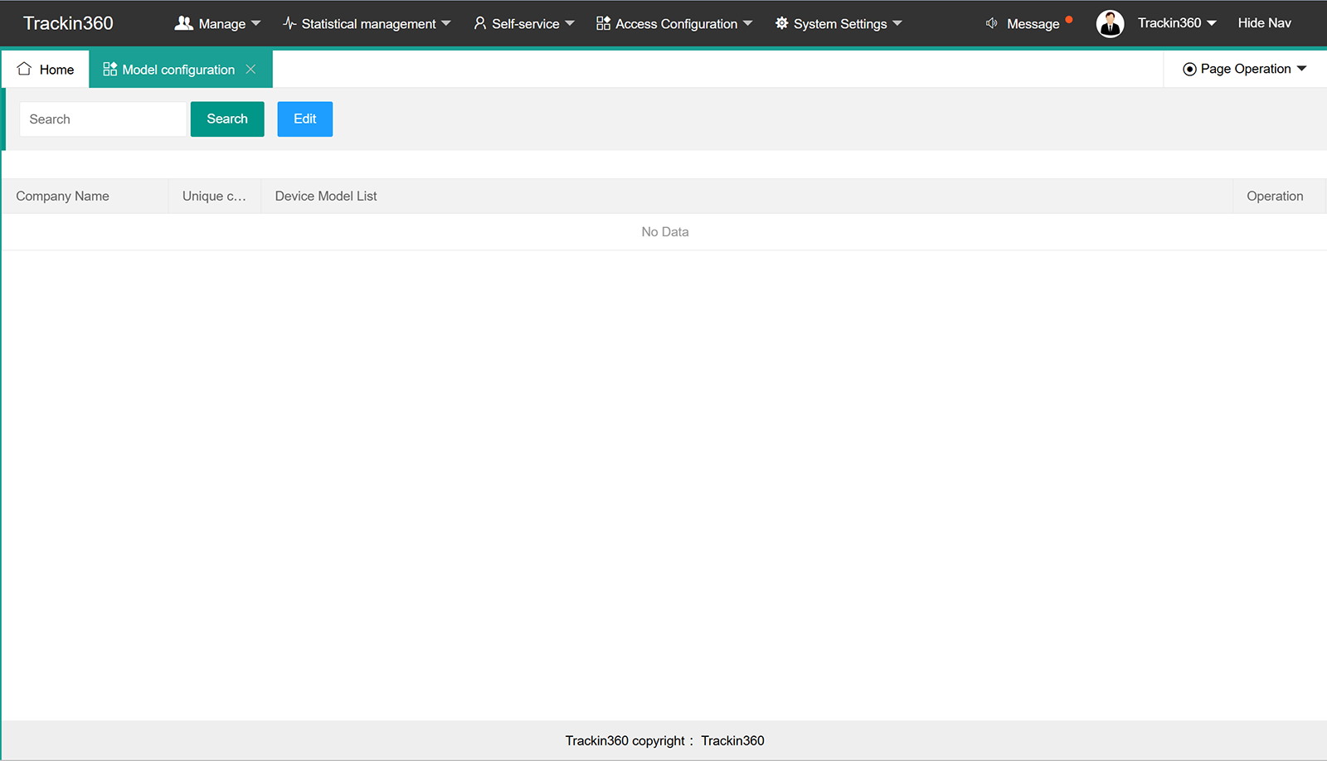This screenshot has width=1327, height=761.
Task: Expand the Manage menu arrow
Action: pyautogui.click(x=255, y=23)
